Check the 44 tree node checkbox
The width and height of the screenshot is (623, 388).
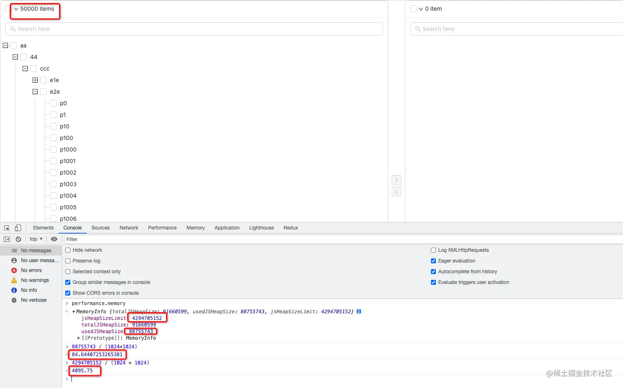pyautogui.click(x=24, y=57)
